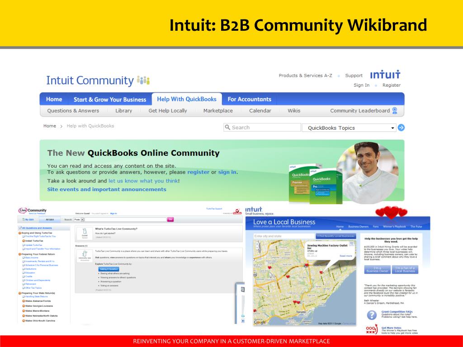Viewport: 463px width, 347px height.
Task: Click the 'register' link in banner text
Action: coord(198,172)
